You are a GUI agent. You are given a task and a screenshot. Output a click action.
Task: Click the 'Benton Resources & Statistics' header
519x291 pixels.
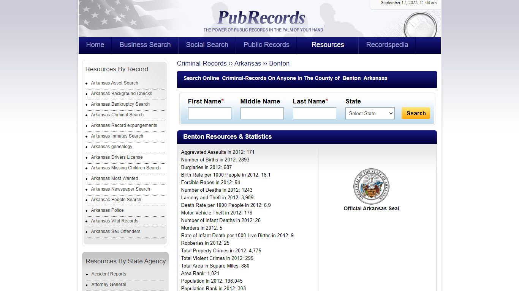(x=227, y=136)
